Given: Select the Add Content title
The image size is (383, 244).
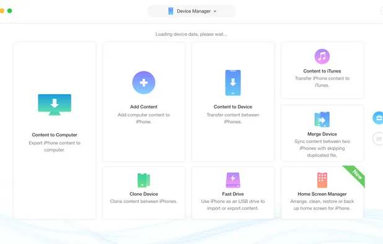Looking at the screenshot, I should pos(144,107).
